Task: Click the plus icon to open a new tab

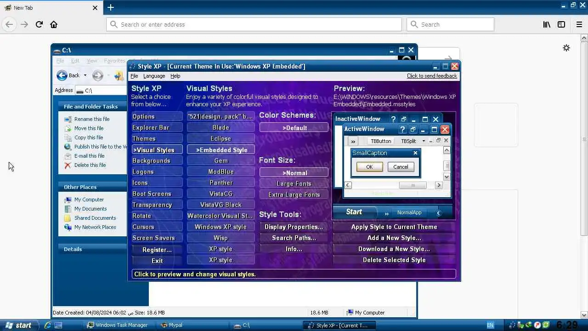Action: (x=111, y=7)
